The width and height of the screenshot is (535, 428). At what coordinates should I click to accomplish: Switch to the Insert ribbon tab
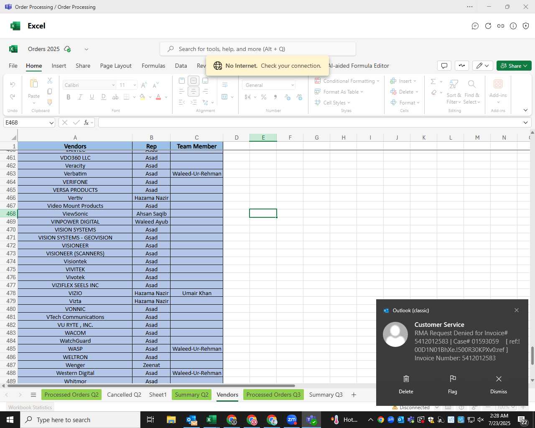coord(59,66)
